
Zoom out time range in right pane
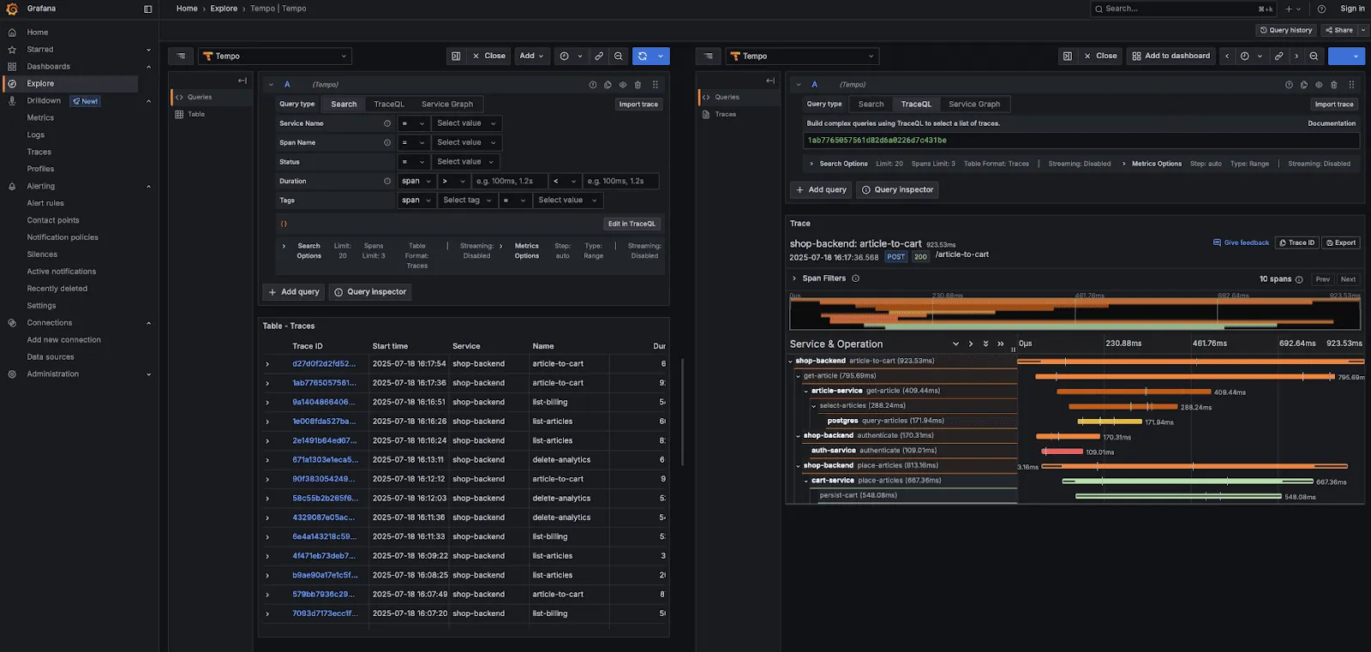click(x=1314, y=57)
